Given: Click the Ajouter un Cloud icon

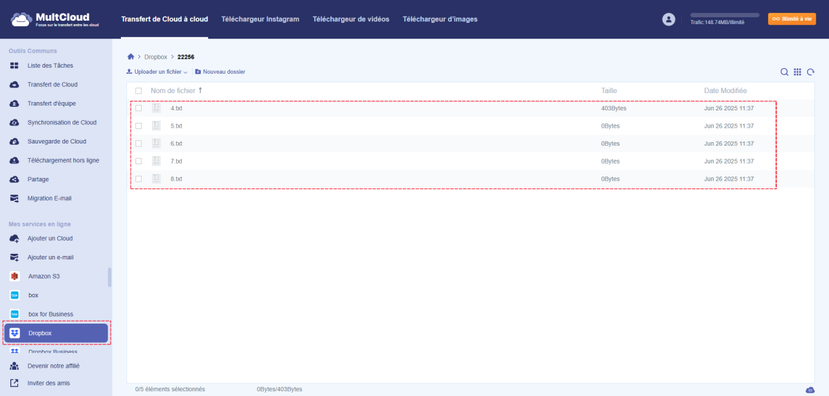Looking at the screenshot, I should 15,238.
